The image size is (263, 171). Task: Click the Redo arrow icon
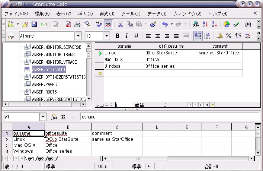coord(178,25)
